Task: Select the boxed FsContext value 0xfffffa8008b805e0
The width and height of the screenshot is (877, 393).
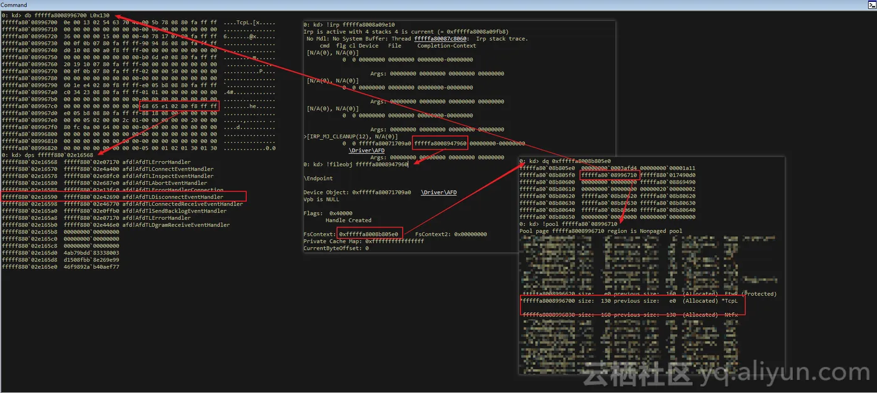Action: (369, 234)
